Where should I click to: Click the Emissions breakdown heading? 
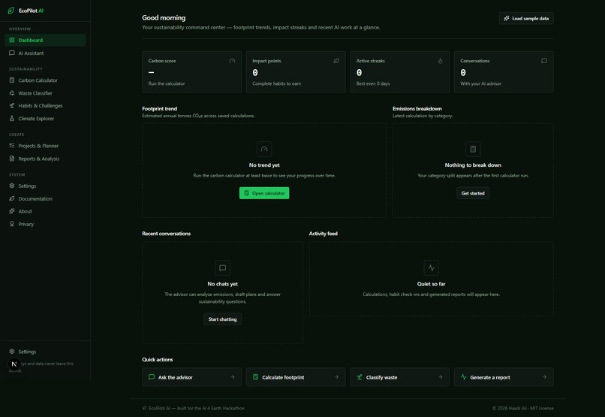(417, 109)
